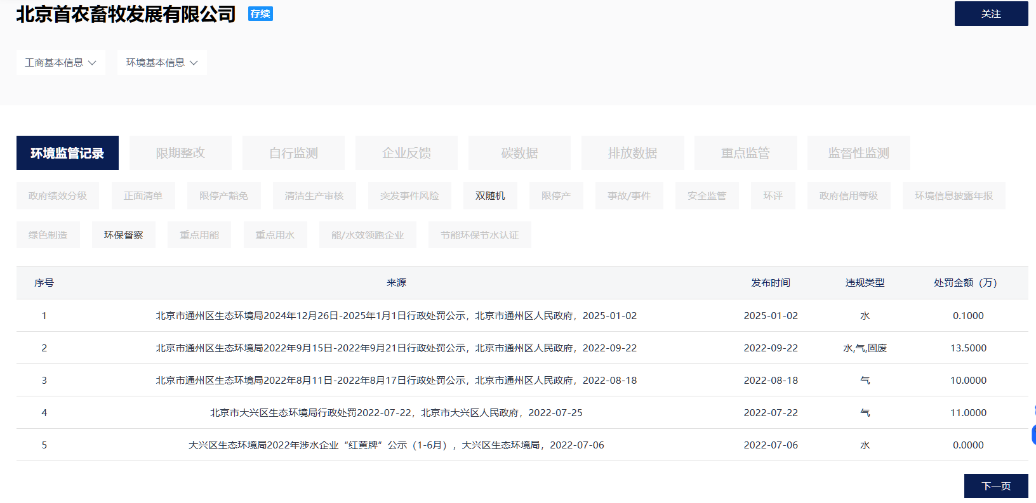Select the 重点用能 sub-tab
The width and height of the screenshot is (1036, 503).
coord(199,235)
